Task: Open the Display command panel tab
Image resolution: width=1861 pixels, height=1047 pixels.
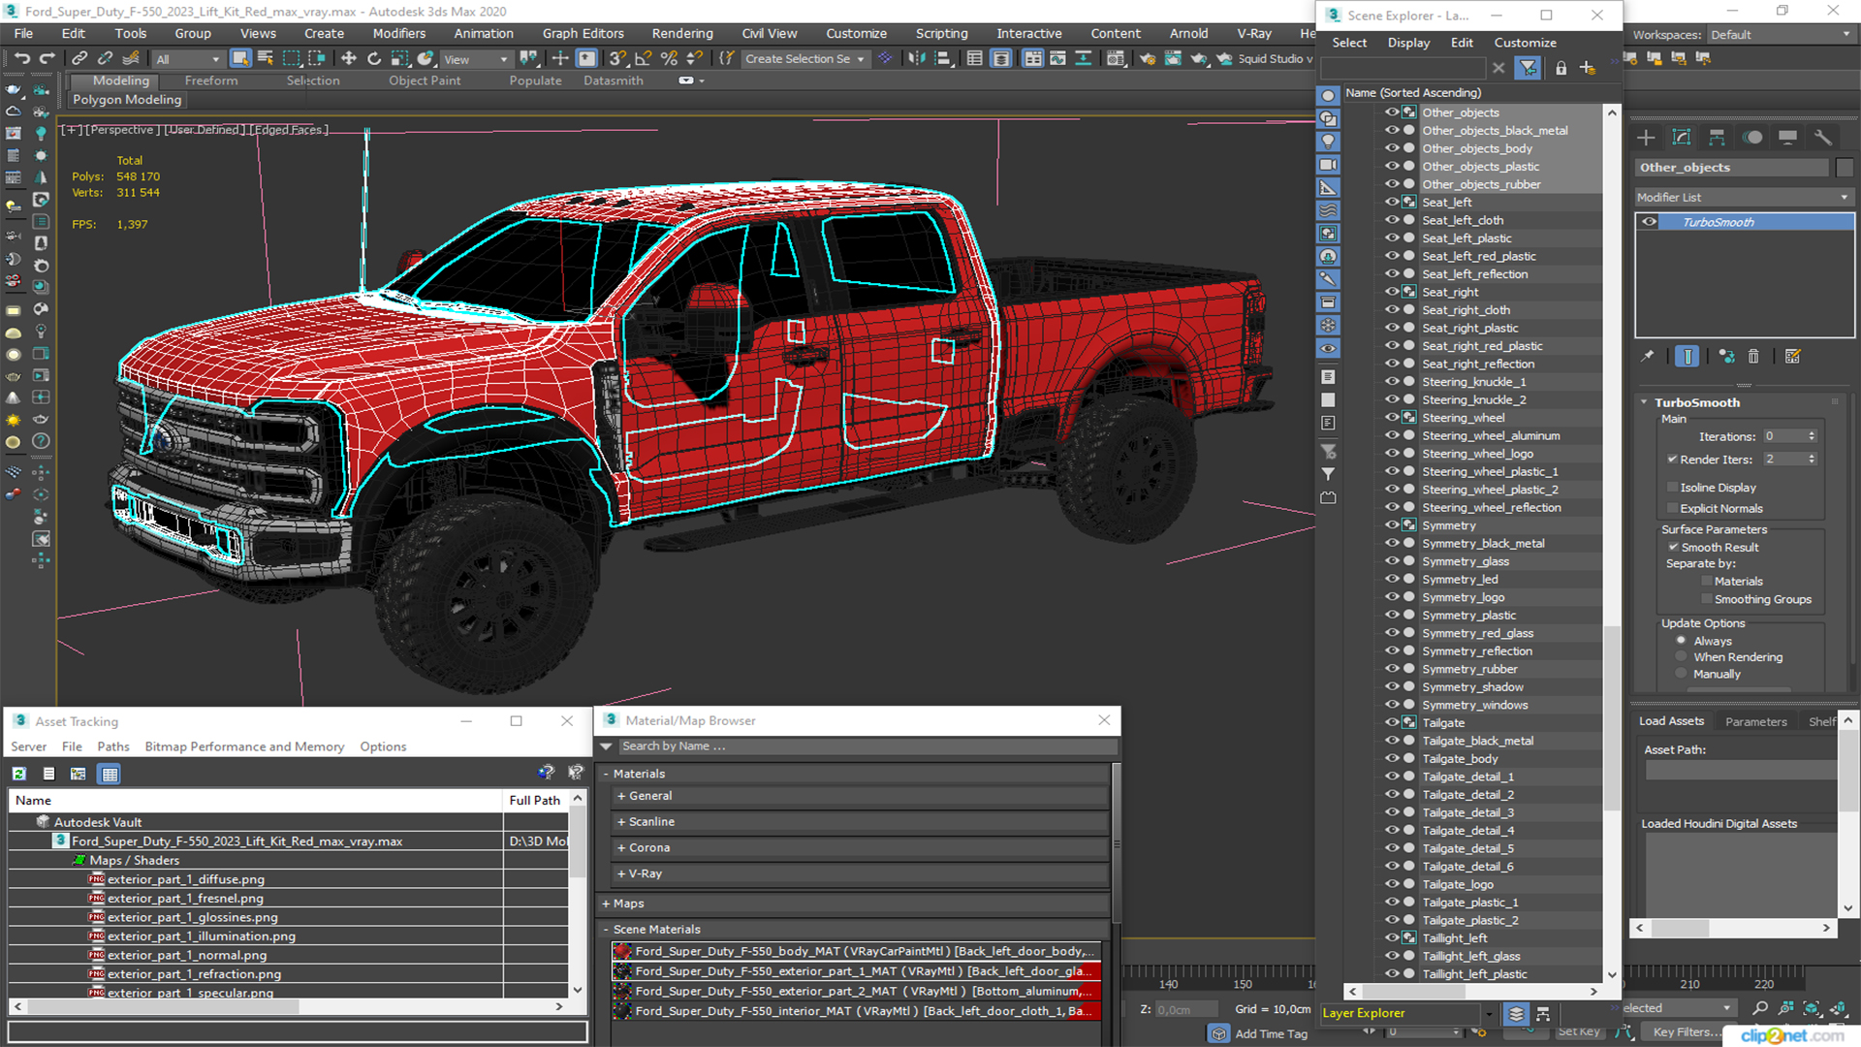Action: pos(1787,138)
